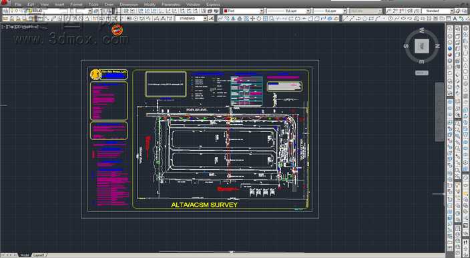Click the W compass letter on ViewCube
Image resolution: width=470 pixels, height=258 pixels.
point(422,30)
